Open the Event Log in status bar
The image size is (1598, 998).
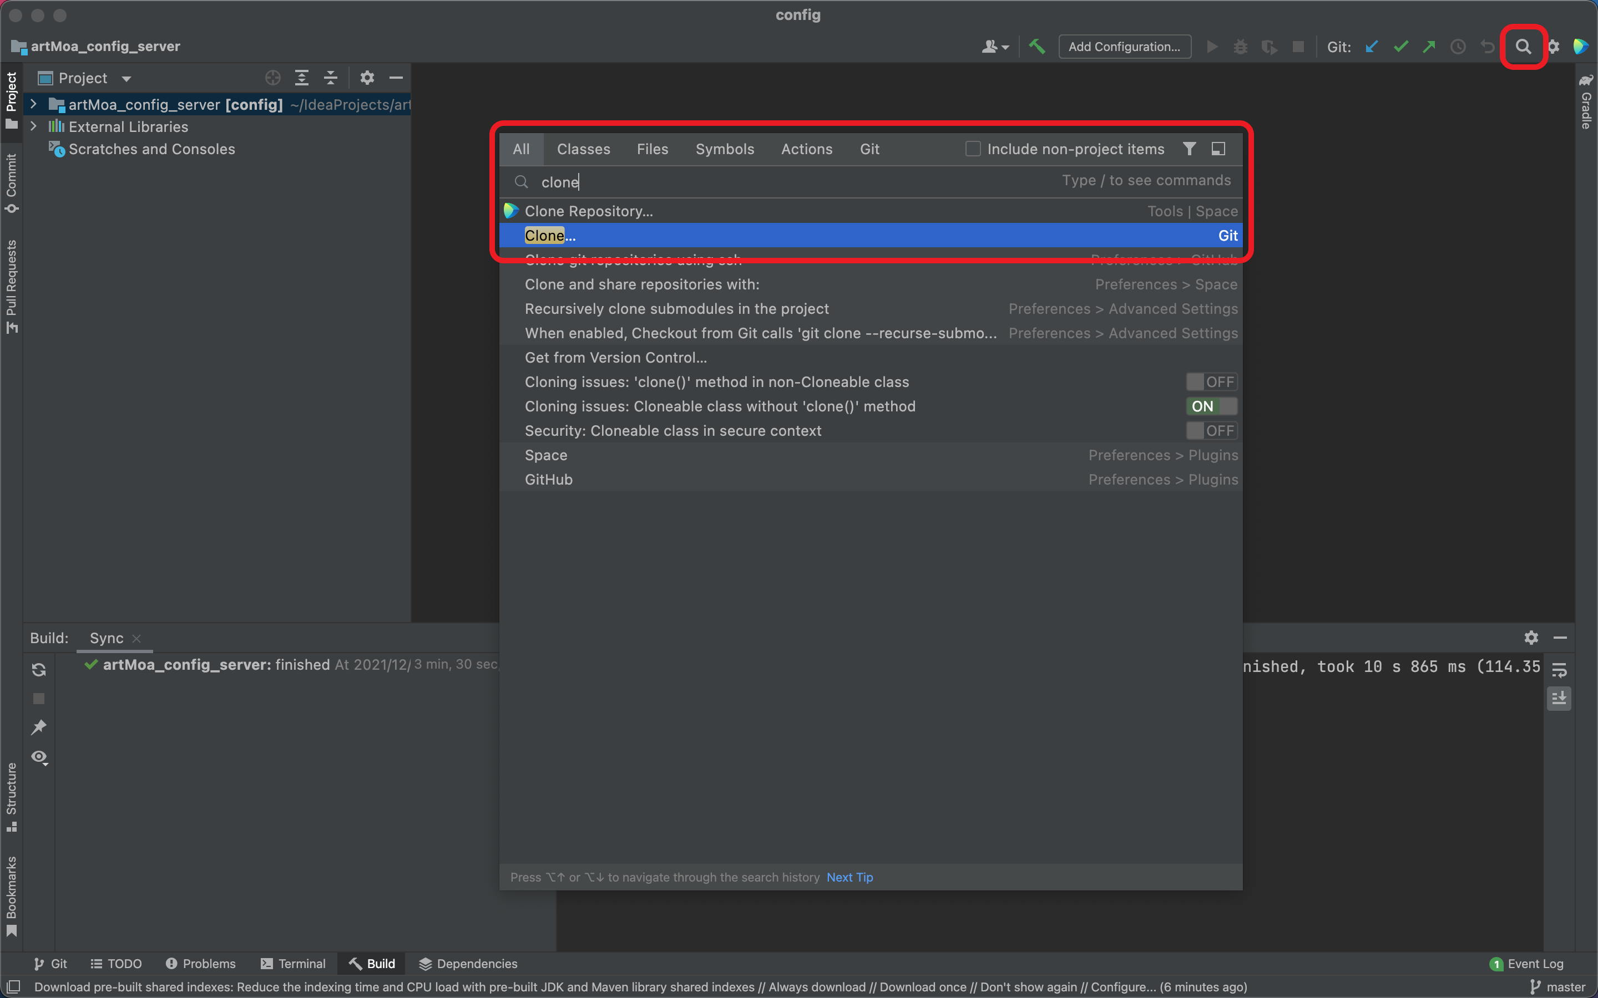click(x=1526, y=964)
